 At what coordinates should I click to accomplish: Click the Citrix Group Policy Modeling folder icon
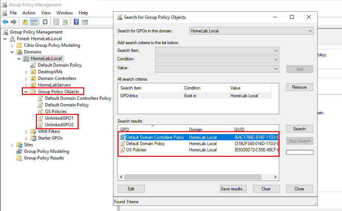(x=19, y=45)
